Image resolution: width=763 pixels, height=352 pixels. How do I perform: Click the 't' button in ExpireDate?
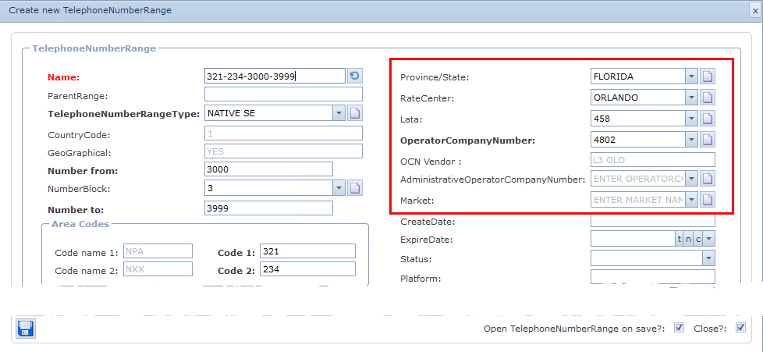[679, 239]
